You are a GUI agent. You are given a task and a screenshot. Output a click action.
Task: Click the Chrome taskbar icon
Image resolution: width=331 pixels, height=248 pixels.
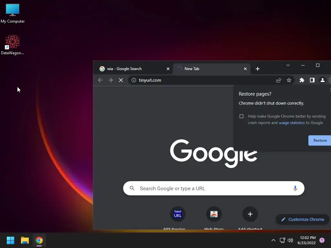pyautogui.click(x=39, y=240)
